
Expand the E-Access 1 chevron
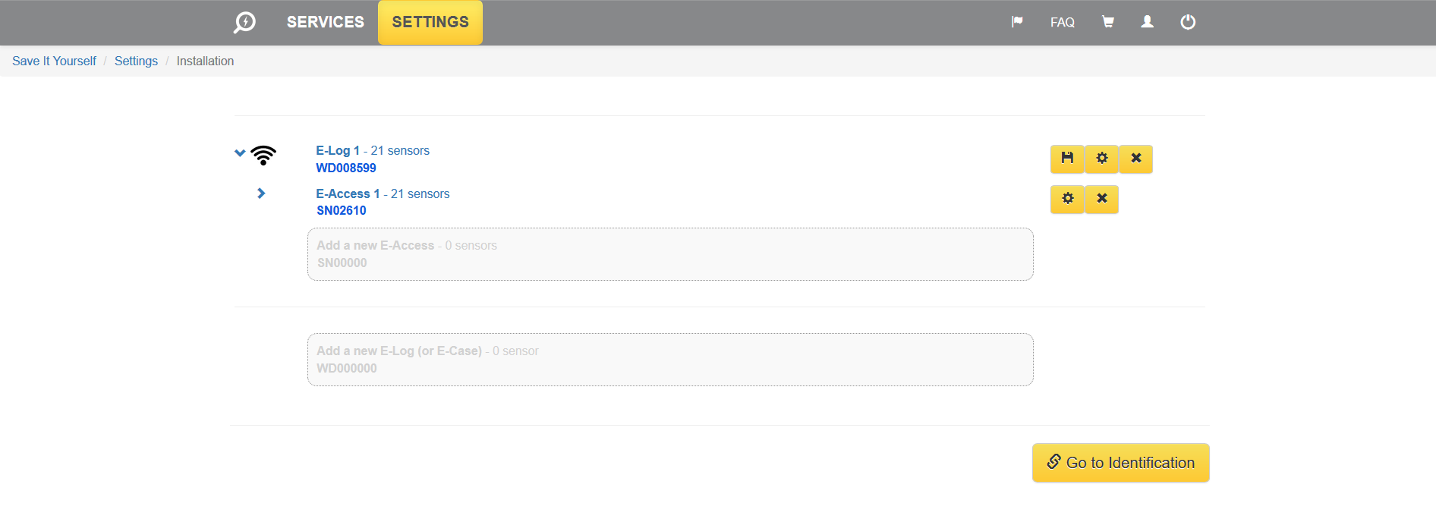pyautogui.click(x=261, y=193)
